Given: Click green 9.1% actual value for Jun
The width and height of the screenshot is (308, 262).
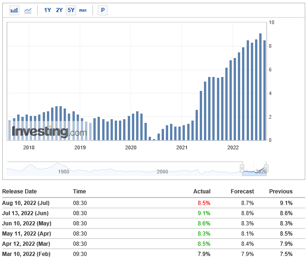Looking at the screenshot, I should (x=204, y=213).
